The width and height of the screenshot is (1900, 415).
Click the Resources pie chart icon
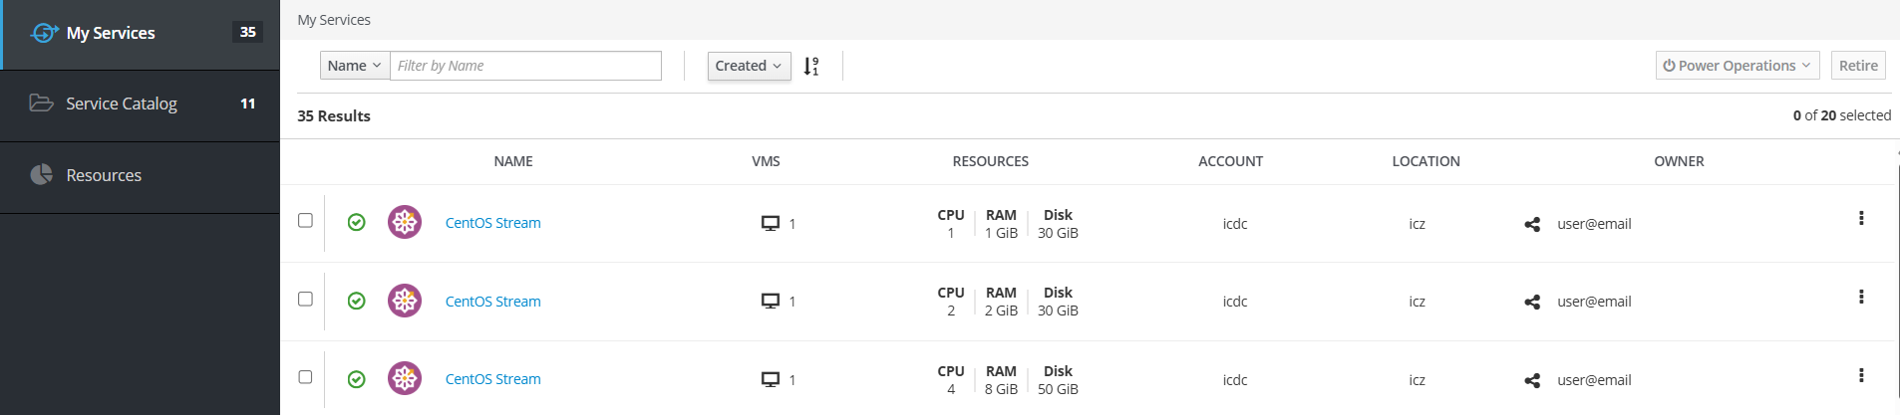pos(41,174)
